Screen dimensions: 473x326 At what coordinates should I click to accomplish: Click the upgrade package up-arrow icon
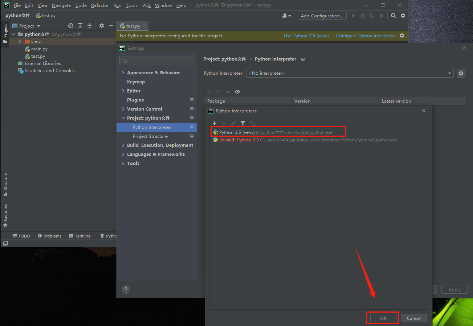[228, 92]
